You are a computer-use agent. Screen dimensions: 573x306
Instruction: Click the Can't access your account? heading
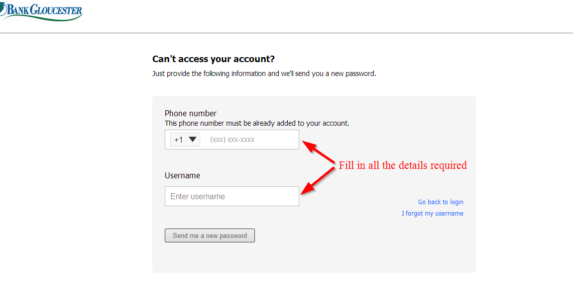tap(214, 59)
